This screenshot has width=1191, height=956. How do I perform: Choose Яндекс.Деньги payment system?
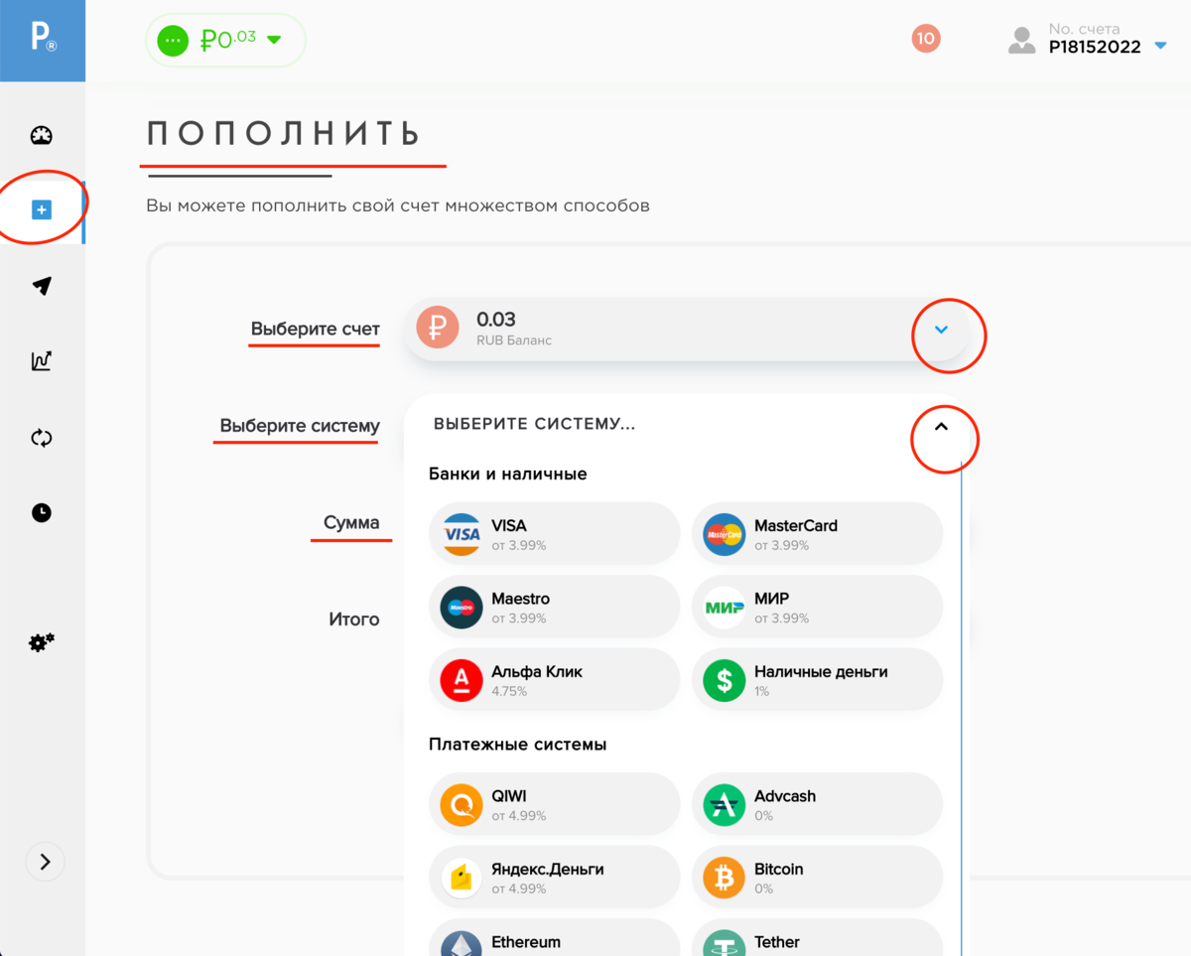(x=555, y=878)
